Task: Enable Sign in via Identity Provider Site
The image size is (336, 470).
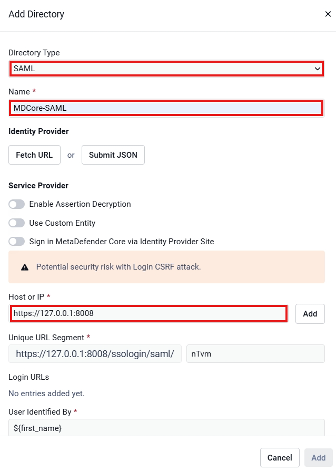Action: coord(16,242)
